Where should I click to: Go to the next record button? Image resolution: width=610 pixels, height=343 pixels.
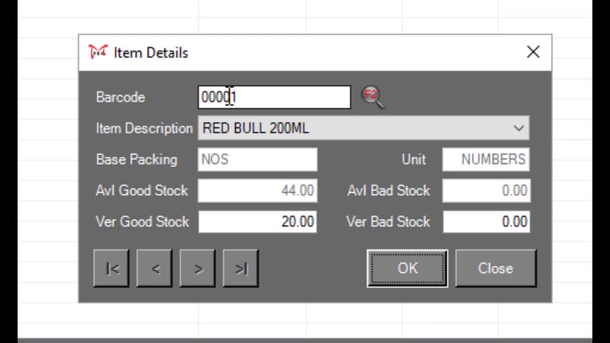point(197,269)
